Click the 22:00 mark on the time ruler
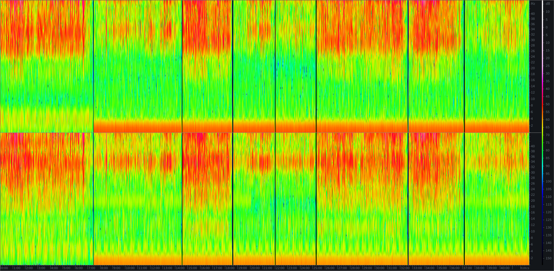Viewport: 554px width, 271px height. 281,268
